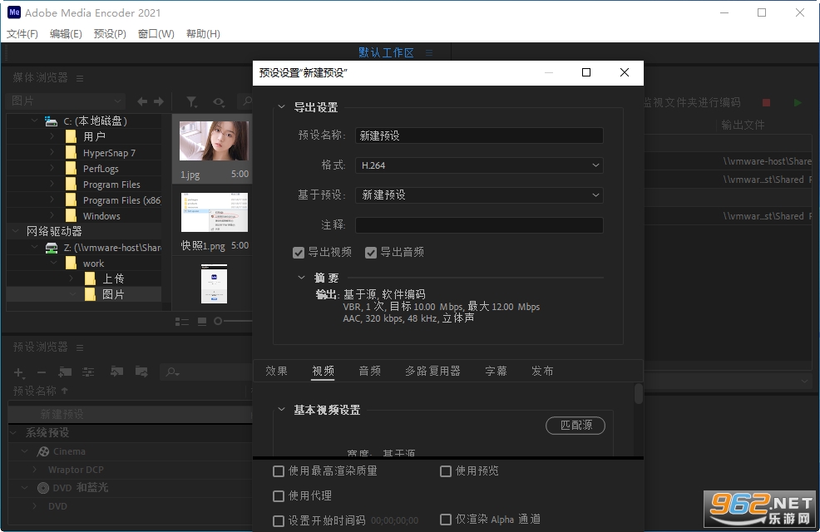Click the DVD and Blu-ray disc icon
The width and height of the screenshot is (820, 532).
[x=43, y=488]
